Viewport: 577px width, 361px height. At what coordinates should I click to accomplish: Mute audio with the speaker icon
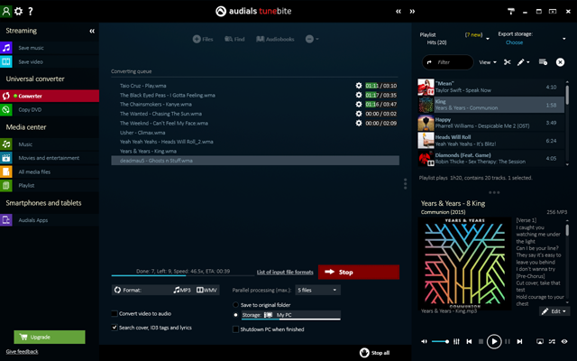(x=425, y=342)
